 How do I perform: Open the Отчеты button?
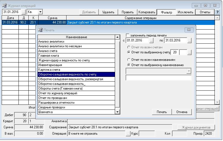point(205,12)
